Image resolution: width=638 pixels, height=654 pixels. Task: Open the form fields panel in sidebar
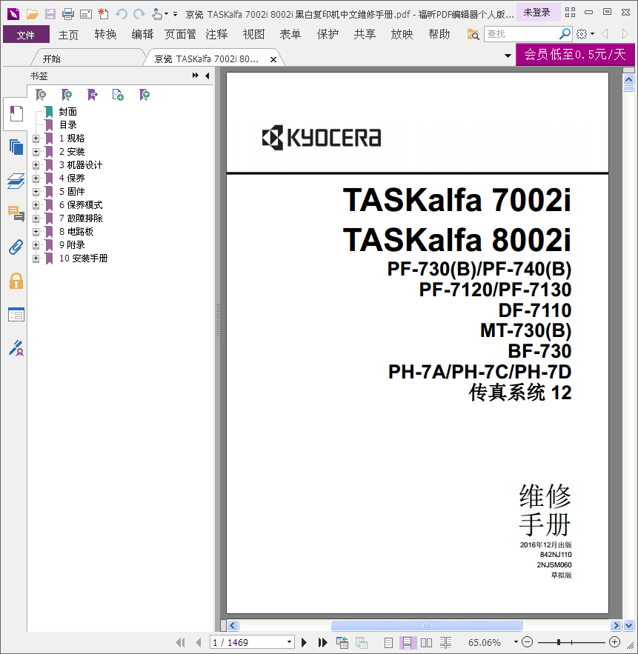(x=16, y=315)
